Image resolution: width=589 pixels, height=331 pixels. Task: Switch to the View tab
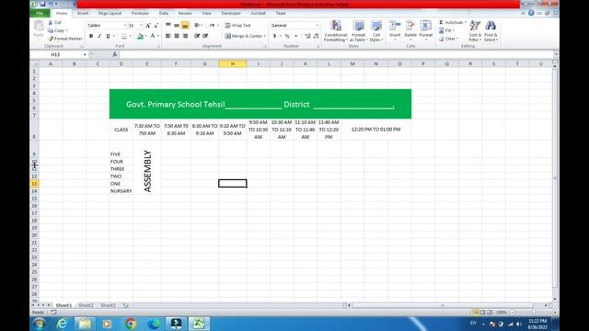[x=206, y=13]
